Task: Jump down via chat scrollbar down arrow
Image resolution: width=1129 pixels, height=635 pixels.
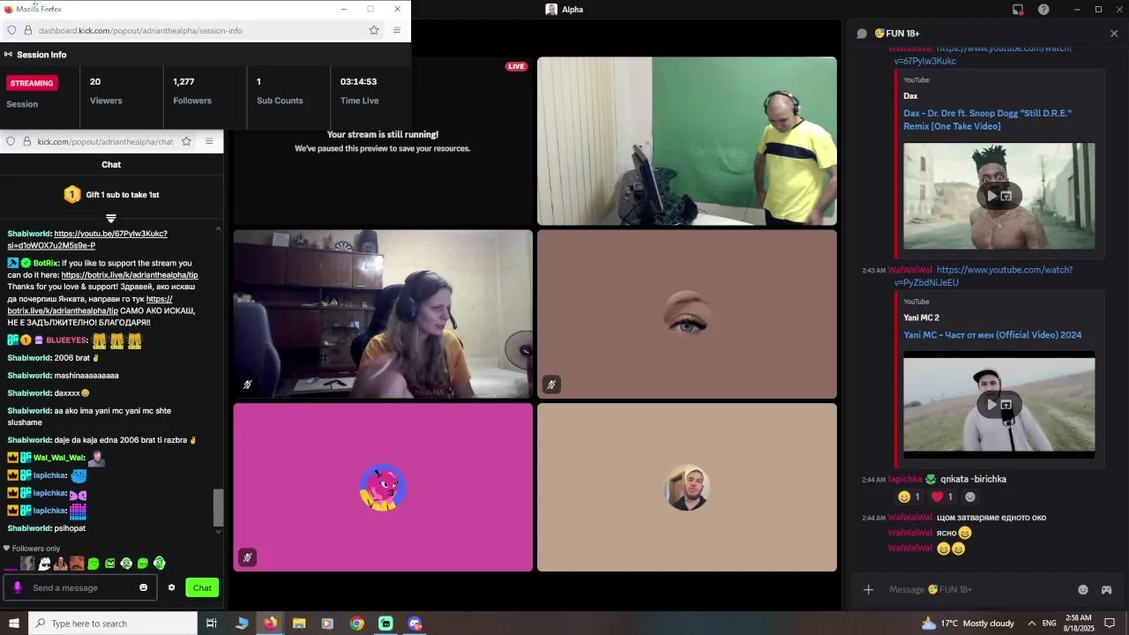Action: point(218,532)
